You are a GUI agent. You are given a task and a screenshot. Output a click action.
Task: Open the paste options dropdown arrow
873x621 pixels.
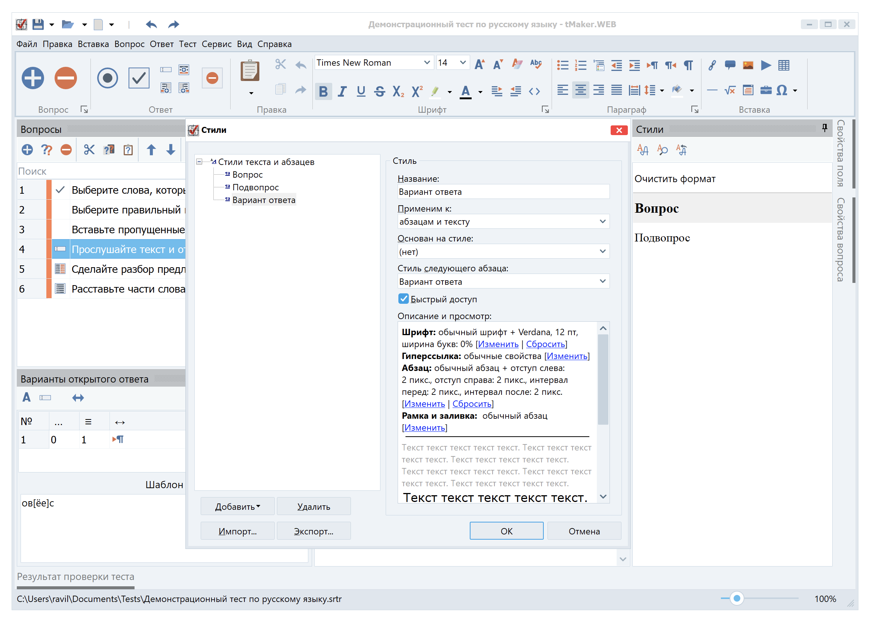[252, 93]
